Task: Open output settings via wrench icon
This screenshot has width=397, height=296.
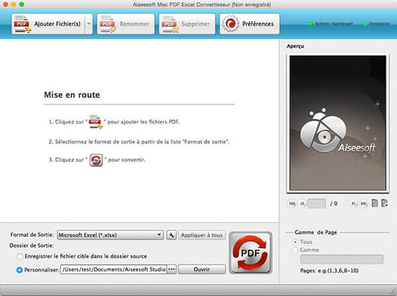Action: [x=171, y=235]
